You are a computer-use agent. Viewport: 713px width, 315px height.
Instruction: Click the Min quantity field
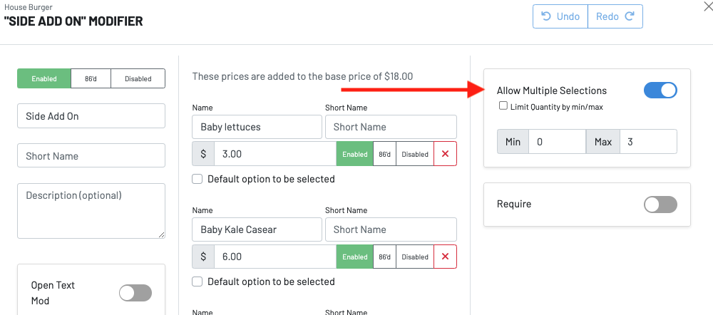[x=556, y=142]
